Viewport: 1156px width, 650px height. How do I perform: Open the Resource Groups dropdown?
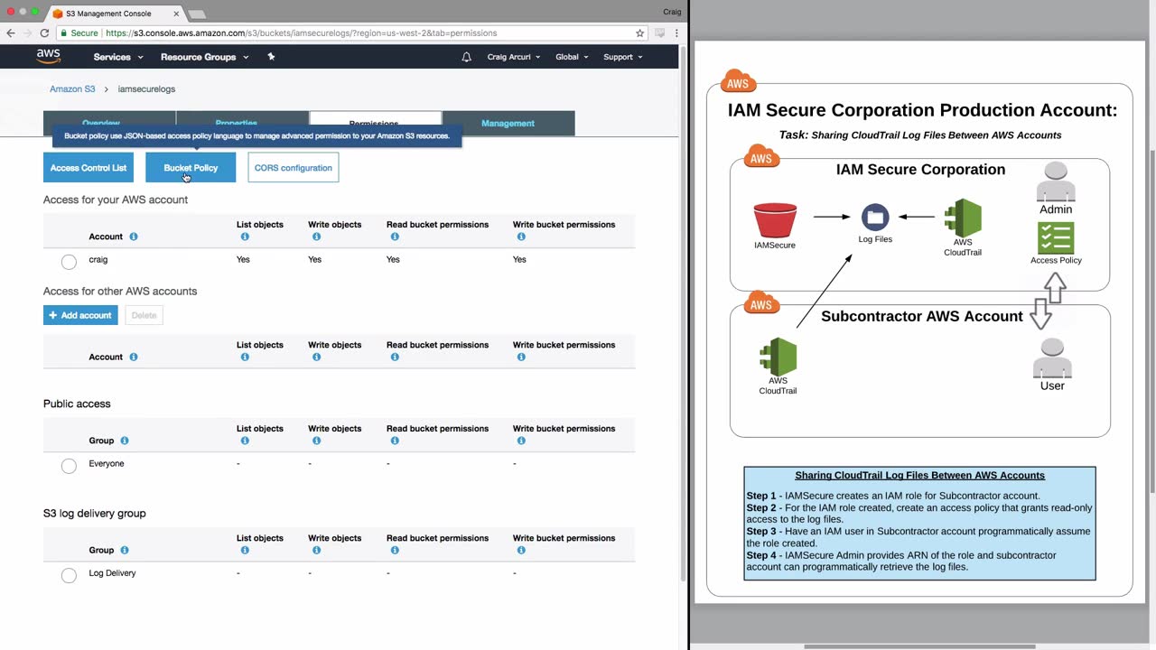[204, 57]
